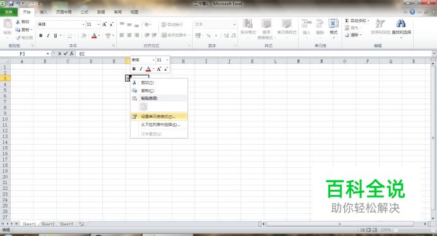Switch to the 视图 ribbon tab
The image size is (437, 236).
(135, 12)
